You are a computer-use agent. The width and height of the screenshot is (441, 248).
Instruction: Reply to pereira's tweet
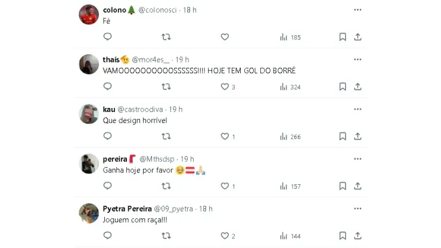(x=108, y=187)
